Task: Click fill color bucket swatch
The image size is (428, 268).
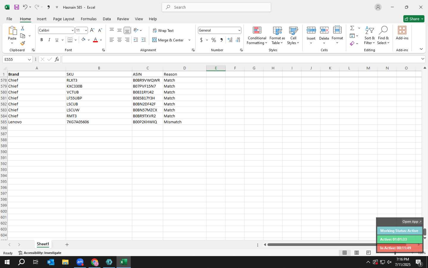Action: pyautogui.click(x=84, y=40)
